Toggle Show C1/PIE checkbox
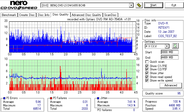This screenshot has width=184, height=112. [x=147, y=66]
